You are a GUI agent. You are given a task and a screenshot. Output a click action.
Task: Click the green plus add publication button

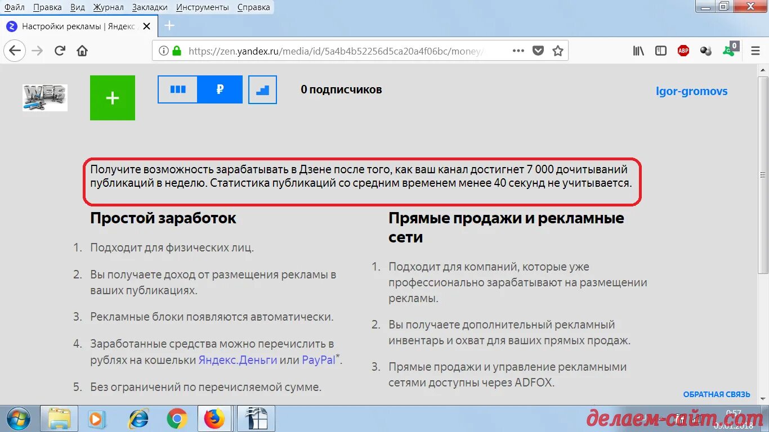pyautogui.click(x=113, y=98)
